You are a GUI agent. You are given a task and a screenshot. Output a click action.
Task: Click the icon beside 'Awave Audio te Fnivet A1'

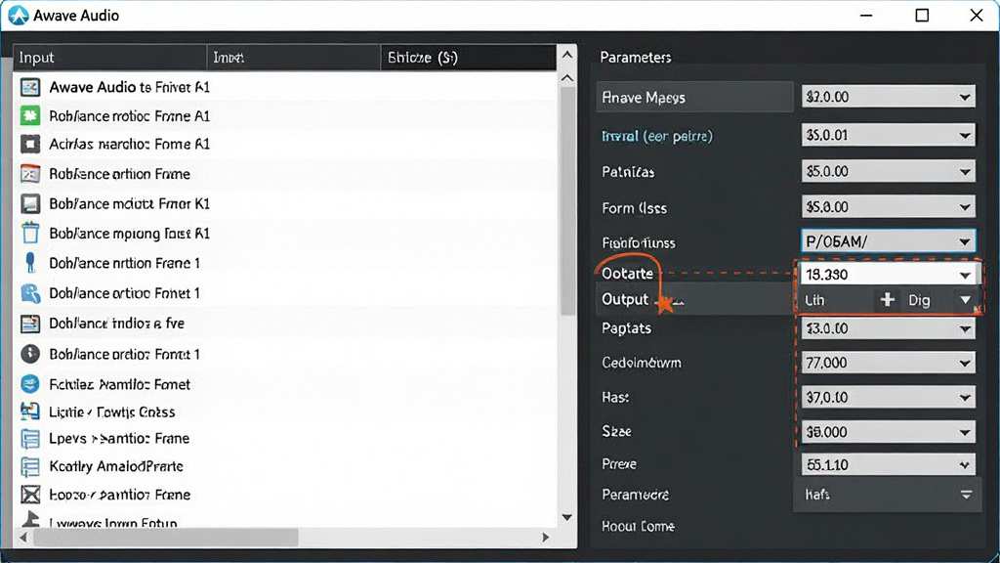30,87
